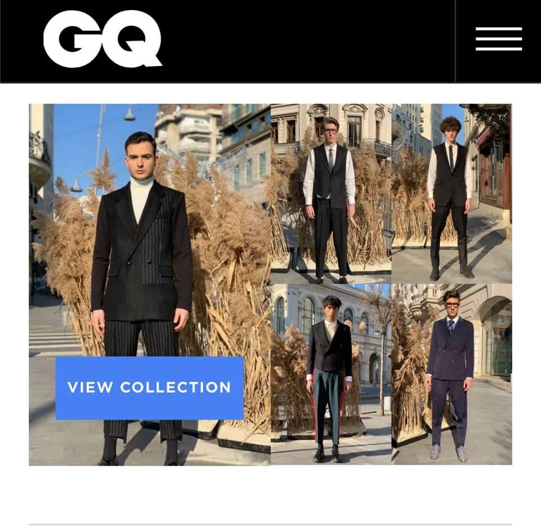This screenshot has width=541, height=526.
Task: Open photo of model in navy double-breasted suit
Action: tap(452, 375)
